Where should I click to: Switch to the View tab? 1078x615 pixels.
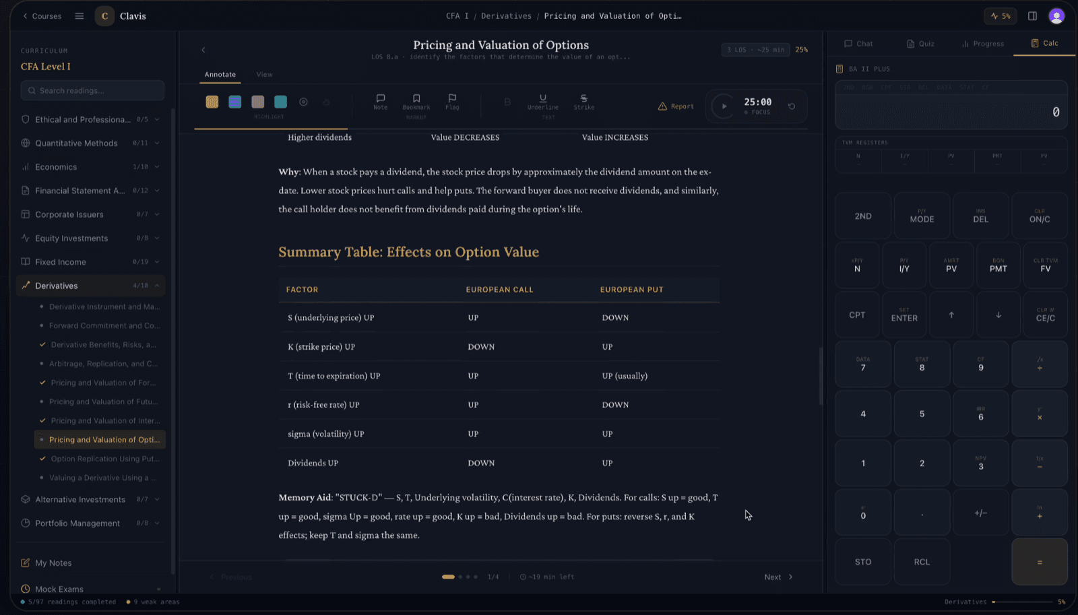(x=264, y=75)
